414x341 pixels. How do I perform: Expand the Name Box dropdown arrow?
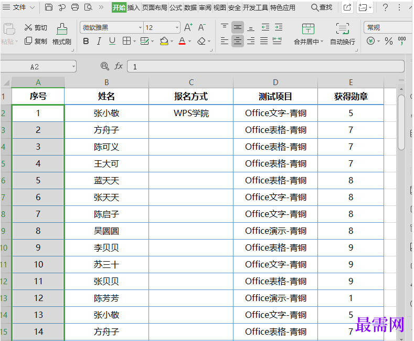coord(73,66)
